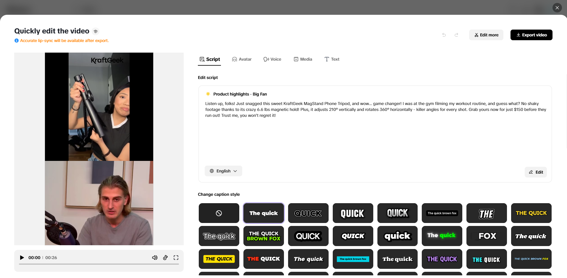Mute the video preview audio

[x=155, y=258]
